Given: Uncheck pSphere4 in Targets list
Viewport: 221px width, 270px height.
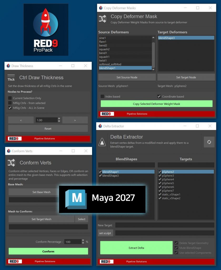Looking at the screenshot, I should click(x=160, y=179).
